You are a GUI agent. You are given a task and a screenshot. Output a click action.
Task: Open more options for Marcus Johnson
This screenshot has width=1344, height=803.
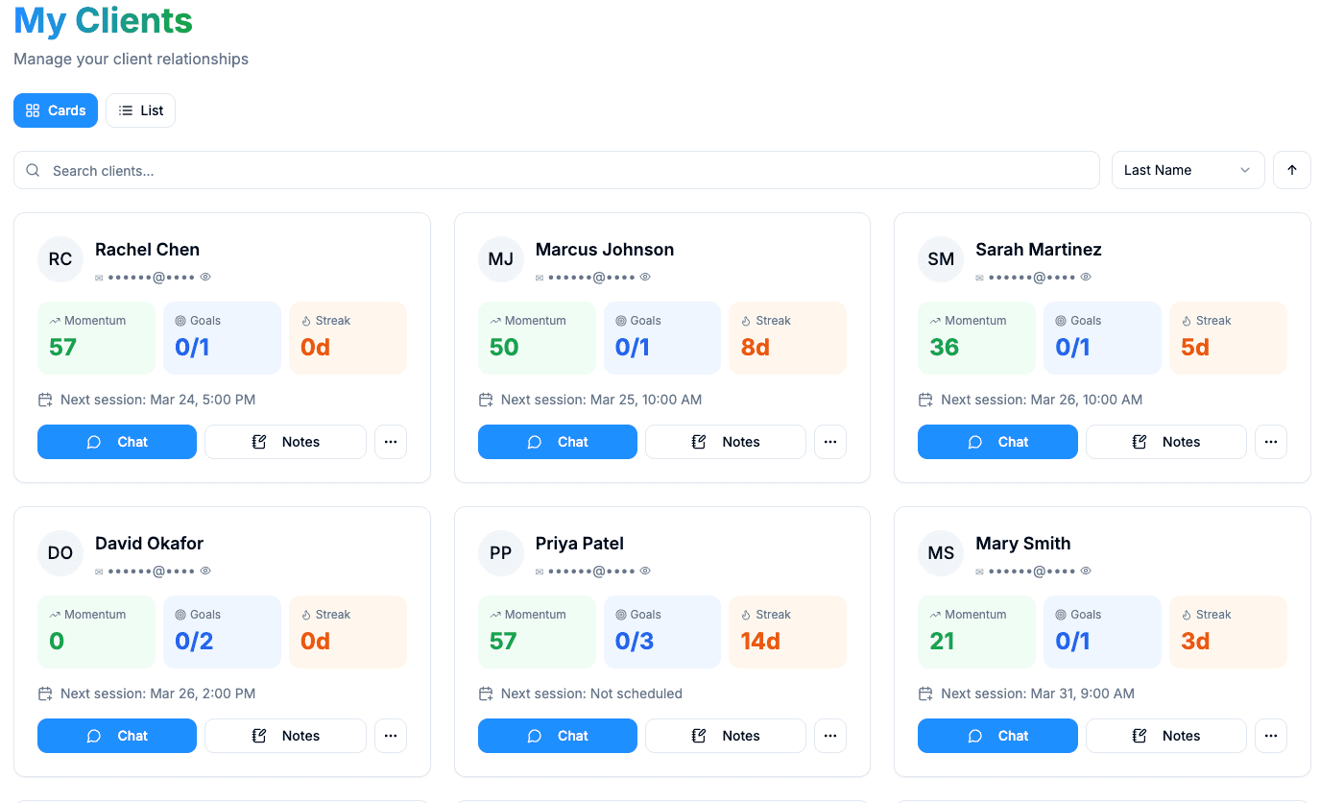point(830,442)
